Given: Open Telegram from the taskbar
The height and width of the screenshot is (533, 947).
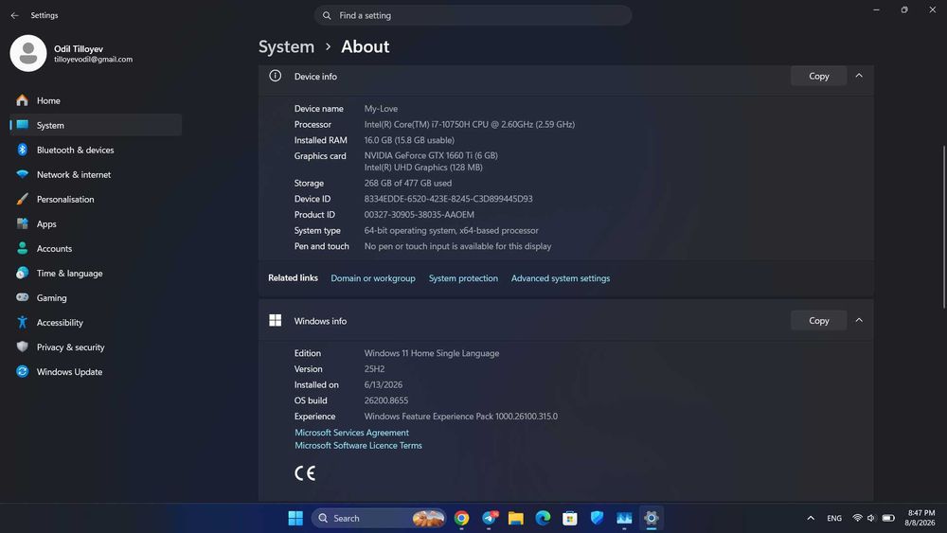Looking at the screenshot, I should click(490, 518).
